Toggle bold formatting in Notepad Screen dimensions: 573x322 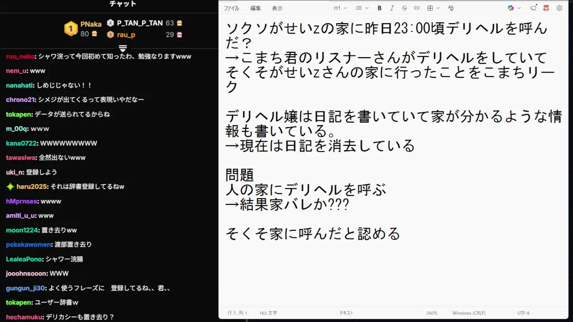click(380, 8)
